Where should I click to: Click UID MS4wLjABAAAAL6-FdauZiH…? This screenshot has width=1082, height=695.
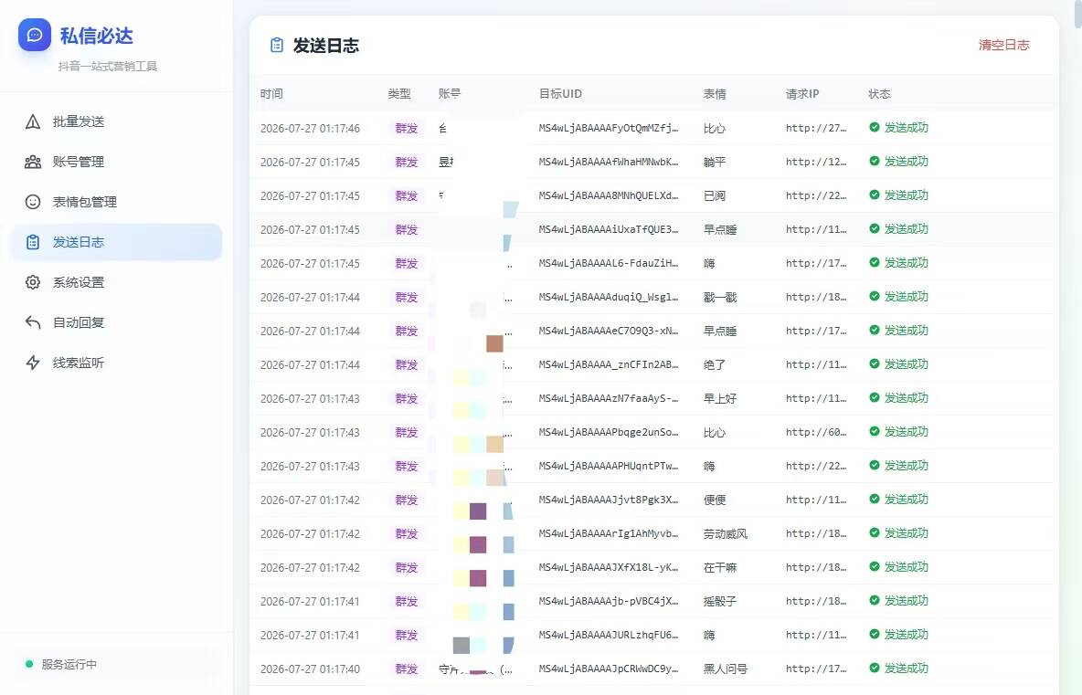click(609, 263)
